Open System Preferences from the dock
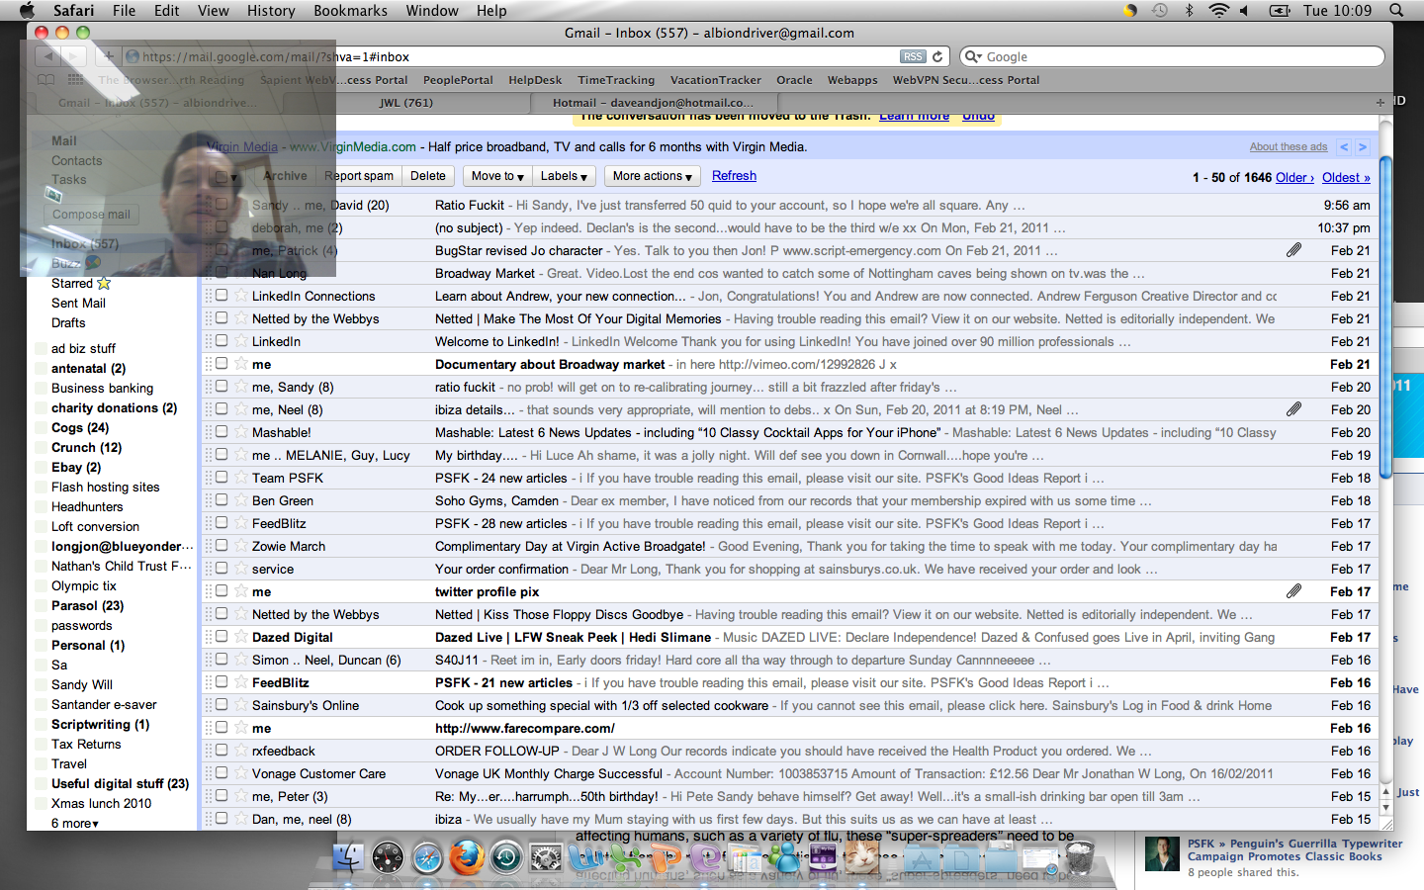The height and width of the screenshot is (890, 1424). 546,857
